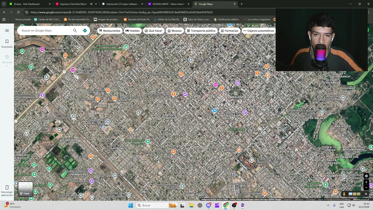Open File Explorer from the taskbar

(x=191, y=205)
